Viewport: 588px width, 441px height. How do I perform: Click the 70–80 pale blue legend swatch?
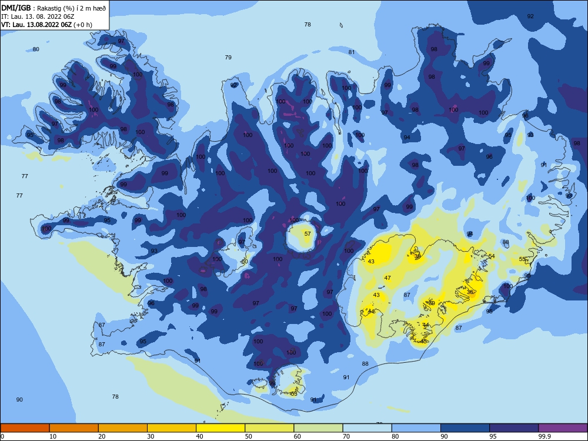pyautogui.click(x=367, y=428)
